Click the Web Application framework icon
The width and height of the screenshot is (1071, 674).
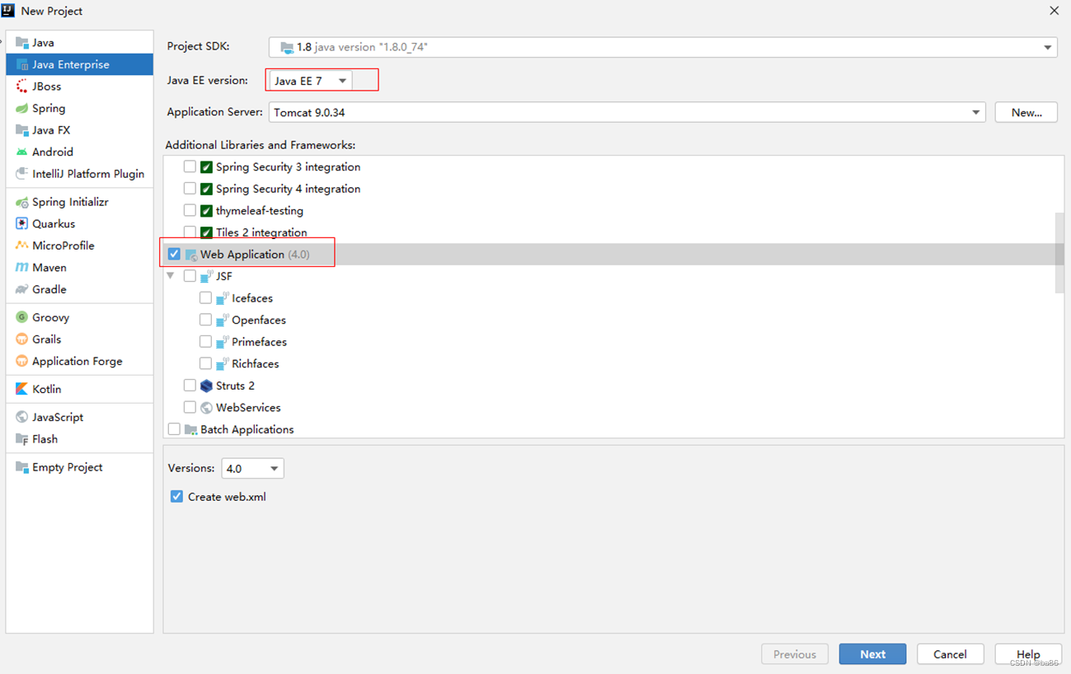(190, 255)
